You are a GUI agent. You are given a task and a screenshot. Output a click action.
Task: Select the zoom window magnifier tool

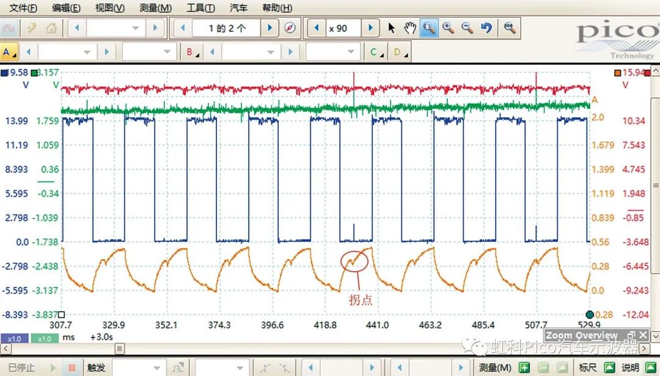(429, 28)
